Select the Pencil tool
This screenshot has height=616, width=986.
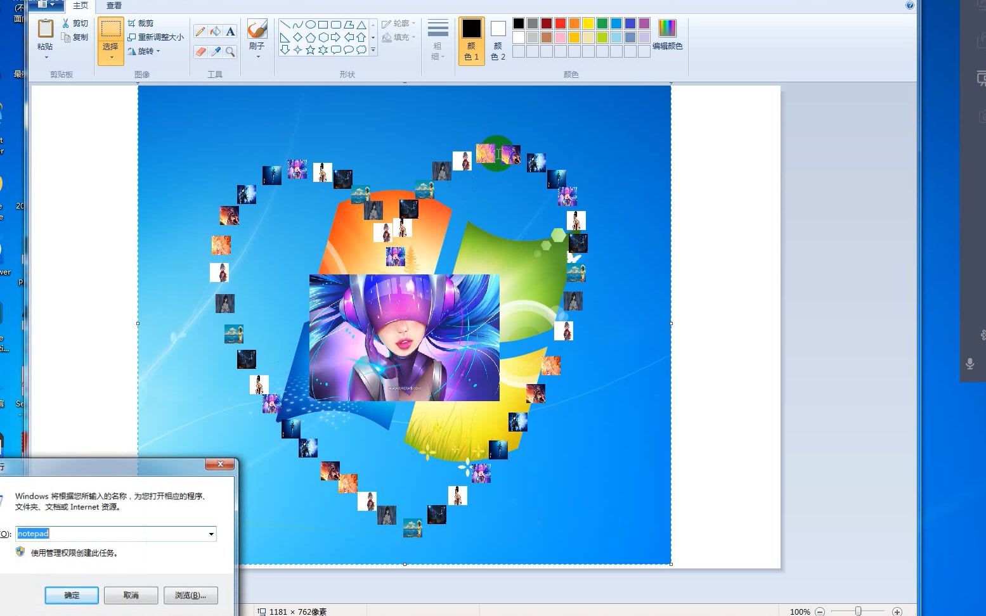[200, 31]
